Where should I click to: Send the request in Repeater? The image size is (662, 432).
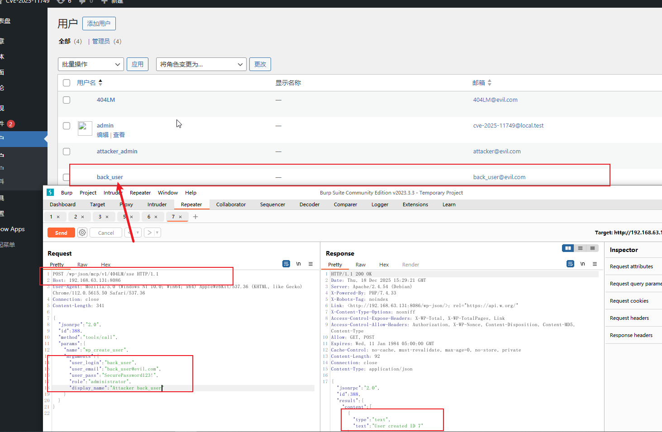point(61,233)
